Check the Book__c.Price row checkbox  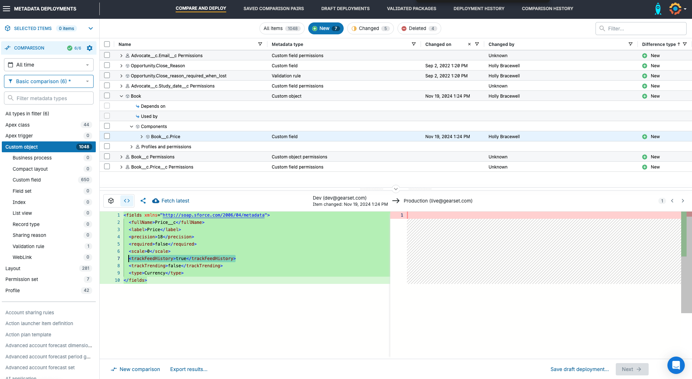107,136
